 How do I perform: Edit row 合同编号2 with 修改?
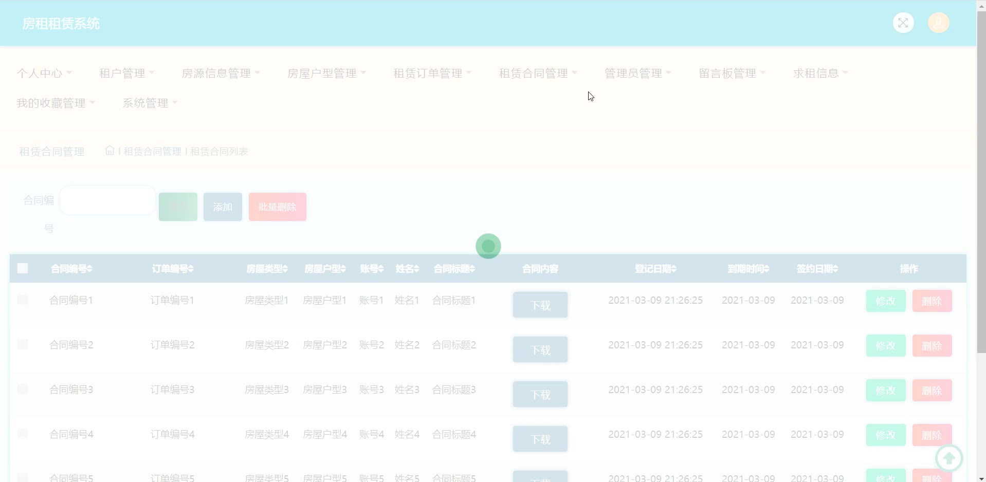coord(886,346)
